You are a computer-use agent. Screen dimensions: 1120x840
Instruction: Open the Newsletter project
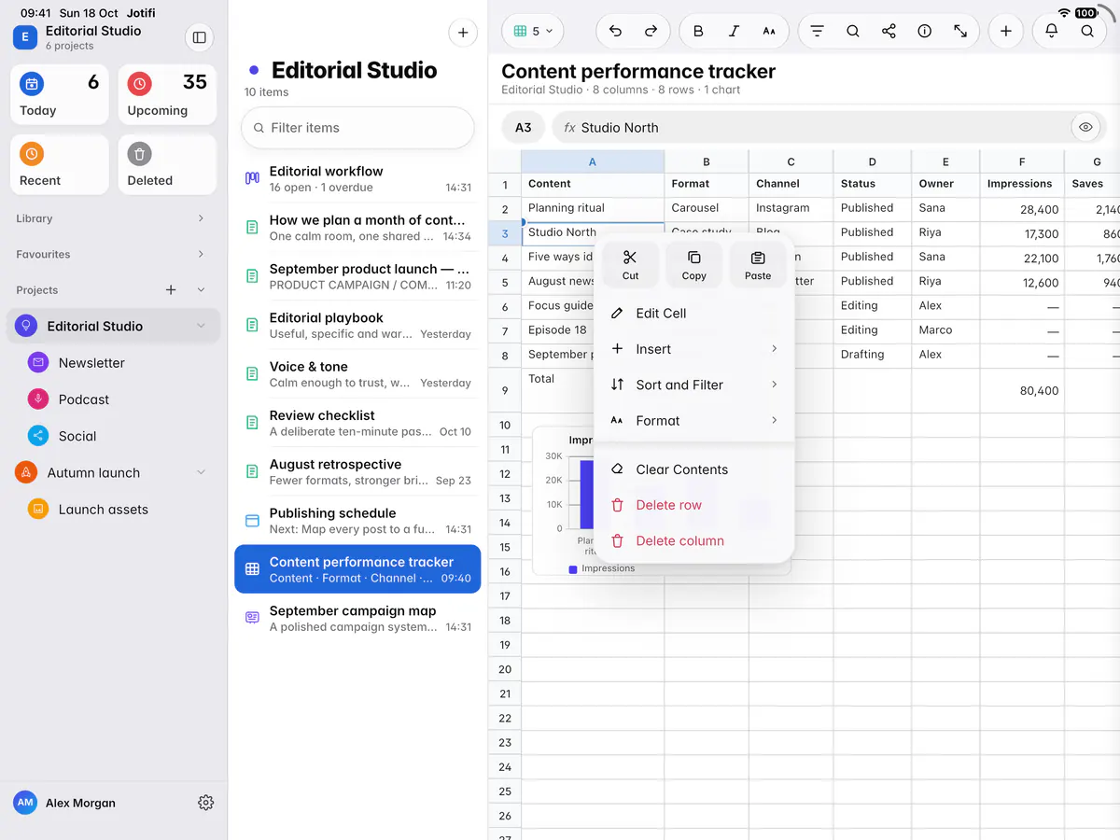pyautogui.click(x=114, y=363)
